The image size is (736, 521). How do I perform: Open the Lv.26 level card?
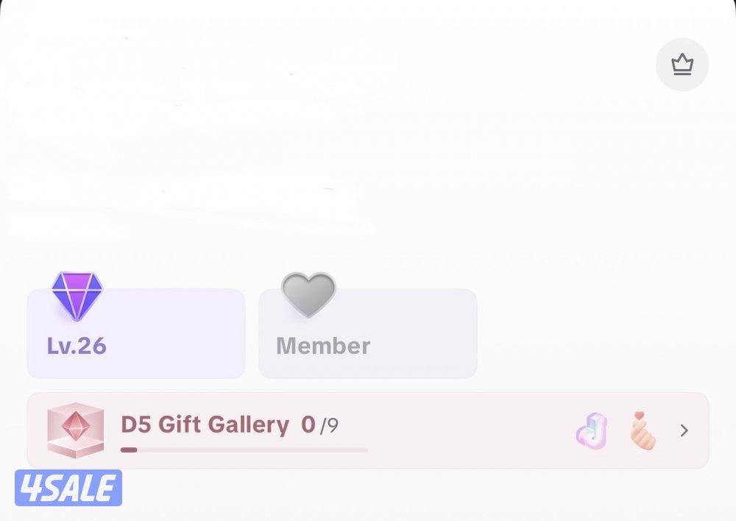click(136, 333)
